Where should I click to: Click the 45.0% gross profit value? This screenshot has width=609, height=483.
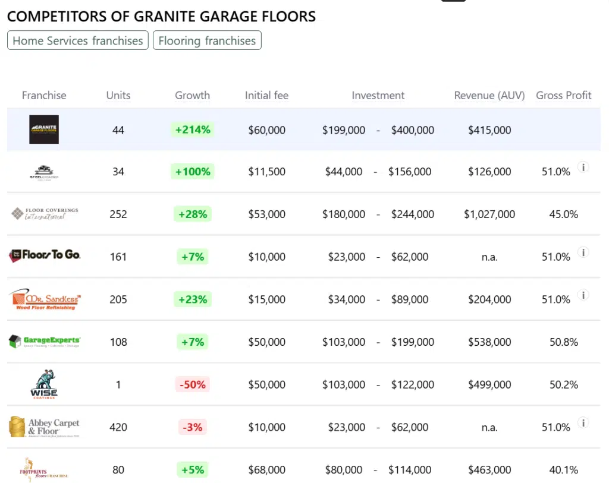point(564,214)
